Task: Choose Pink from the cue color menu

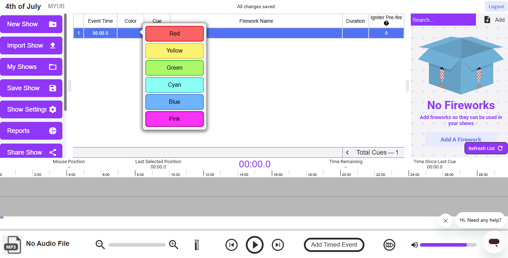Action: click(x=174, y=119)
